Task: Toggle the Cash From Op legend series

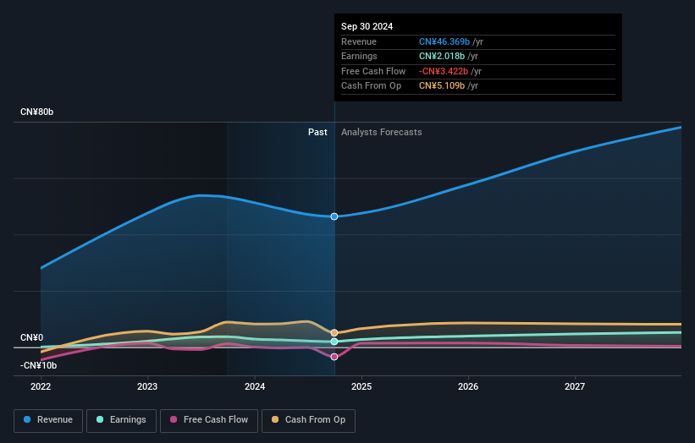Action: 308,420
